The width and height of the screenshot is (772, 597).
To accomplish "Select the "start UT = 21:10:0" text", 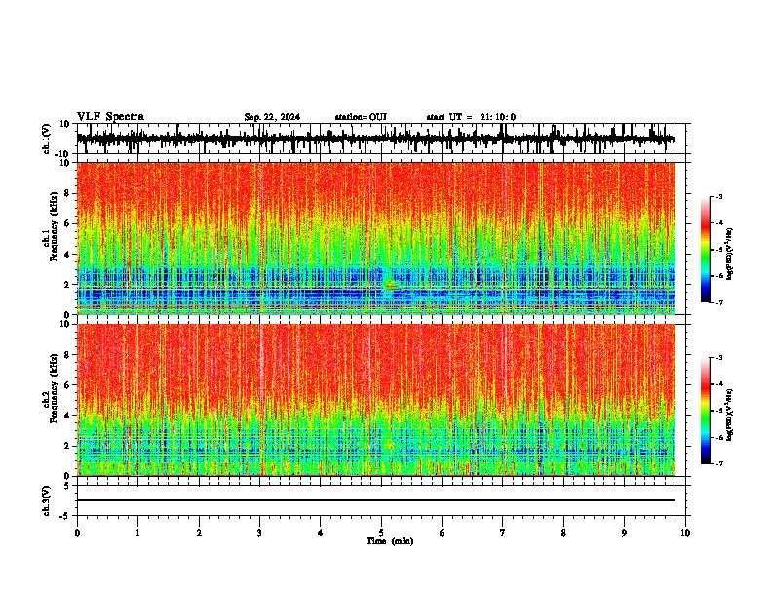I will 471,117.
